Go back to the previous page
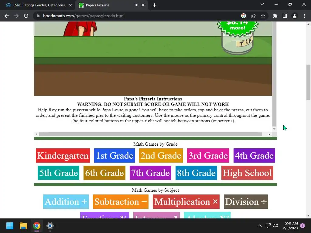 point(7,16)
